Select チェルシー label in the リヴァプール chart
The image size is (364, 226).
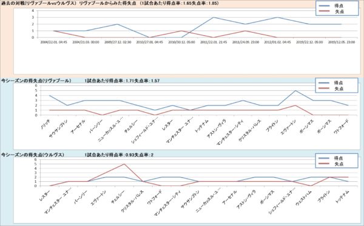(x=131, y=126)
